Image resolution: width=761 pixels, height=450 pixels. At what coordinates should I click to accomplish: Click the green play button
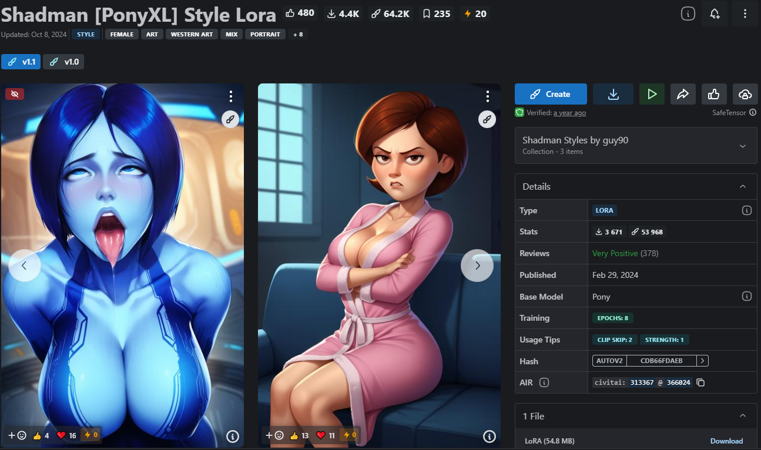(x=652, y=94)
